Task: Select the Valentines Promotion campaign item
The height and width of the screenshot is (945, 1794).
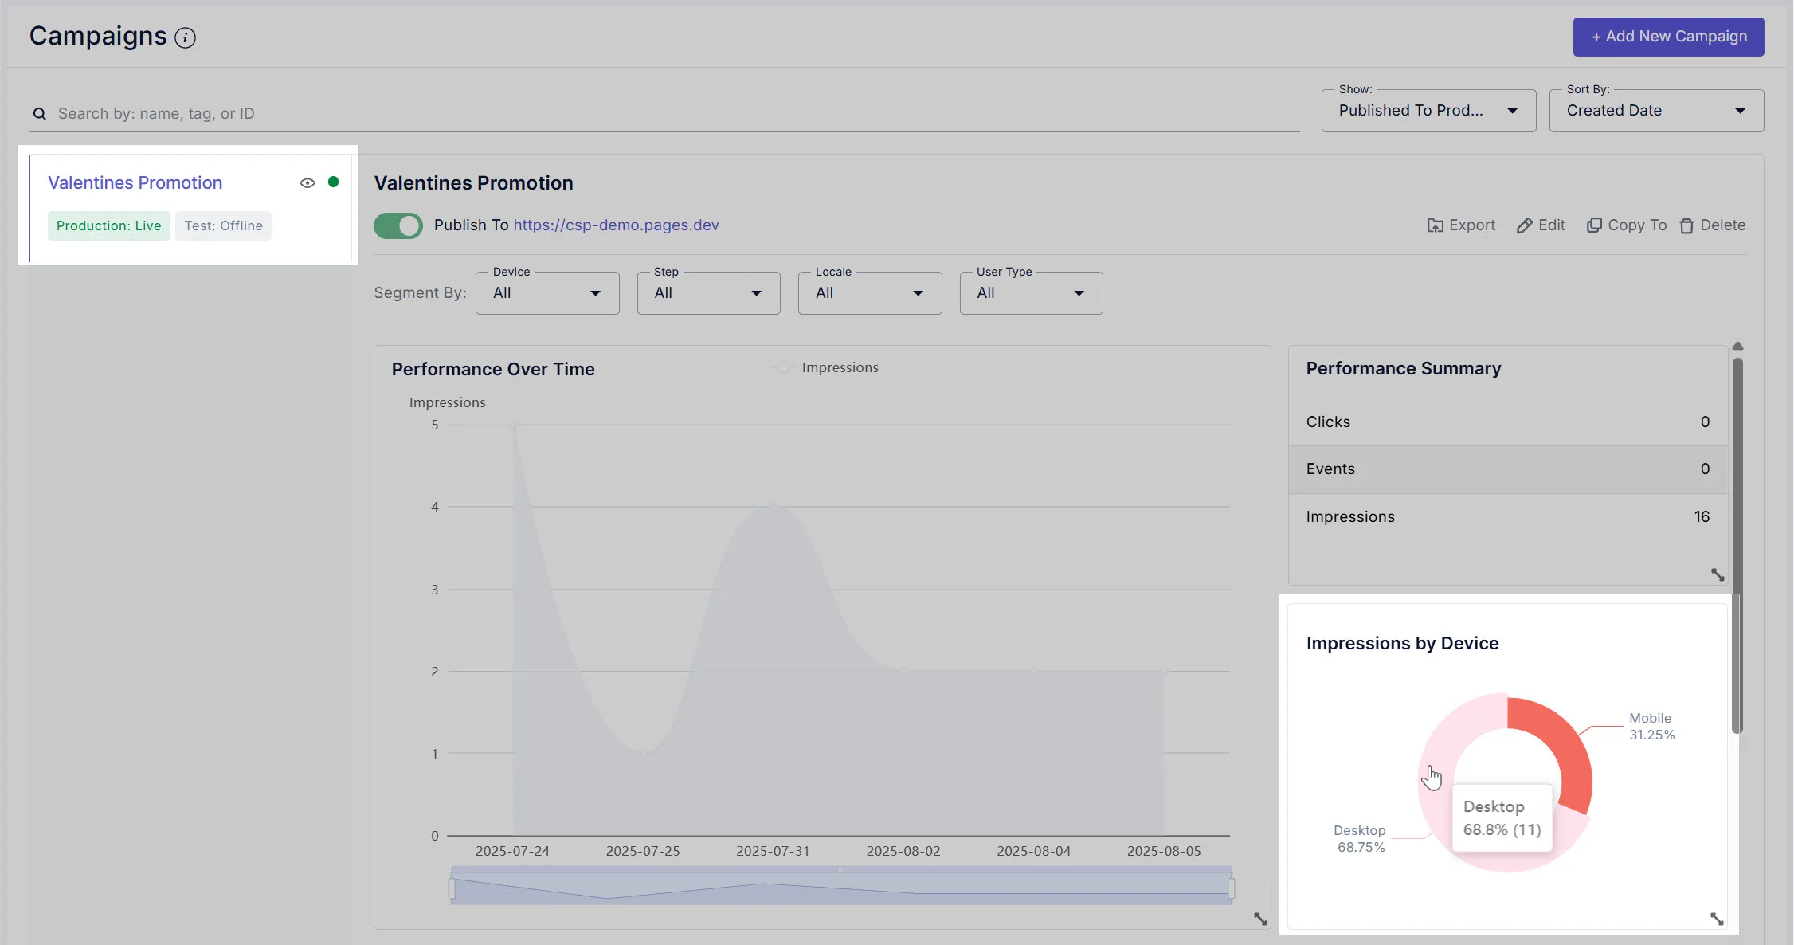Action: 135,183
